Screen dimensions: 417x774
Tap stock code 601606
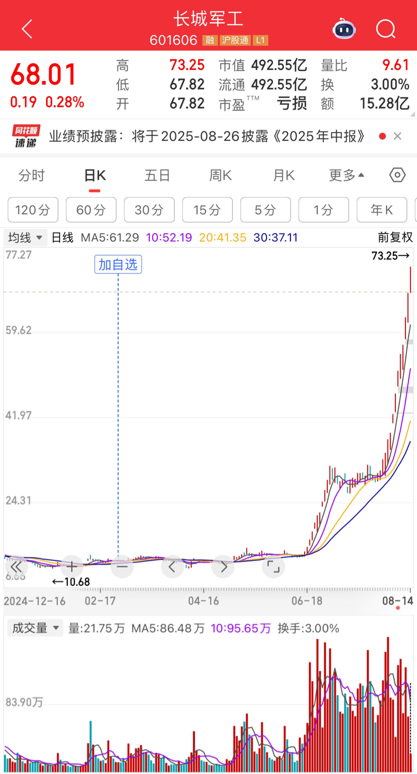point(174,41)
